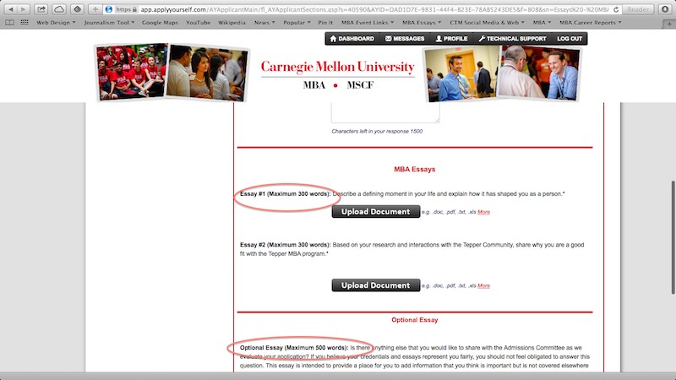Show downloads with the rightmost toolbar button

[x=665, y=9]
